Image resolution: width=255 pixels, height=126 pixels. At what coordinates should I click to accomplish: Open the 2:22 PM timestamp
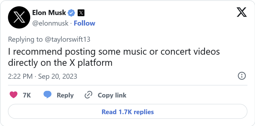coord(20,76)
